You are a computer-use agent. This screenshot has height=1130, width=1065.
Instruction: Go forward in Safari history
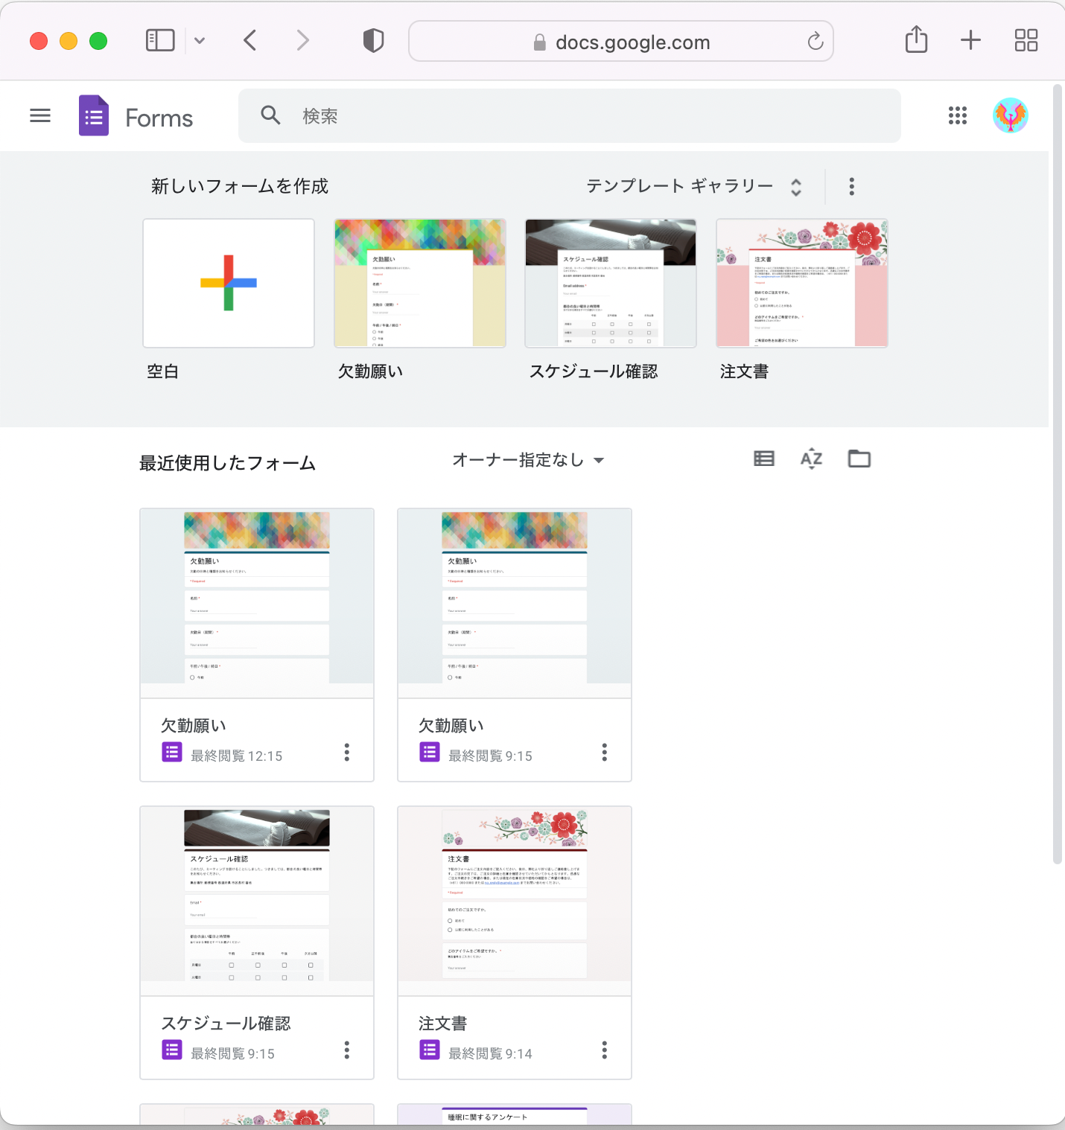302,40
